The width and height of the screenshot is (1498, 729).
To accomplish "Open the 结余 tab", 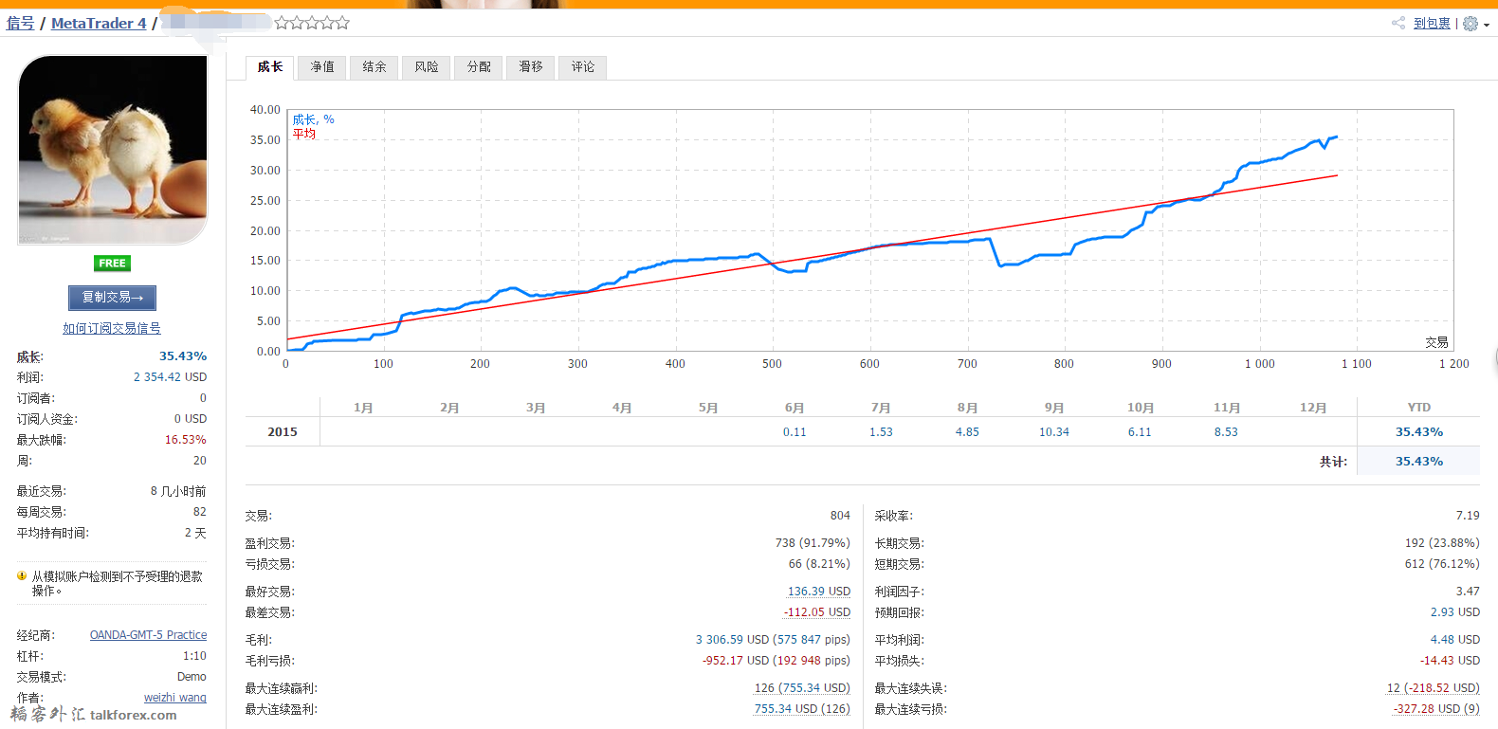I will [374, 67].
